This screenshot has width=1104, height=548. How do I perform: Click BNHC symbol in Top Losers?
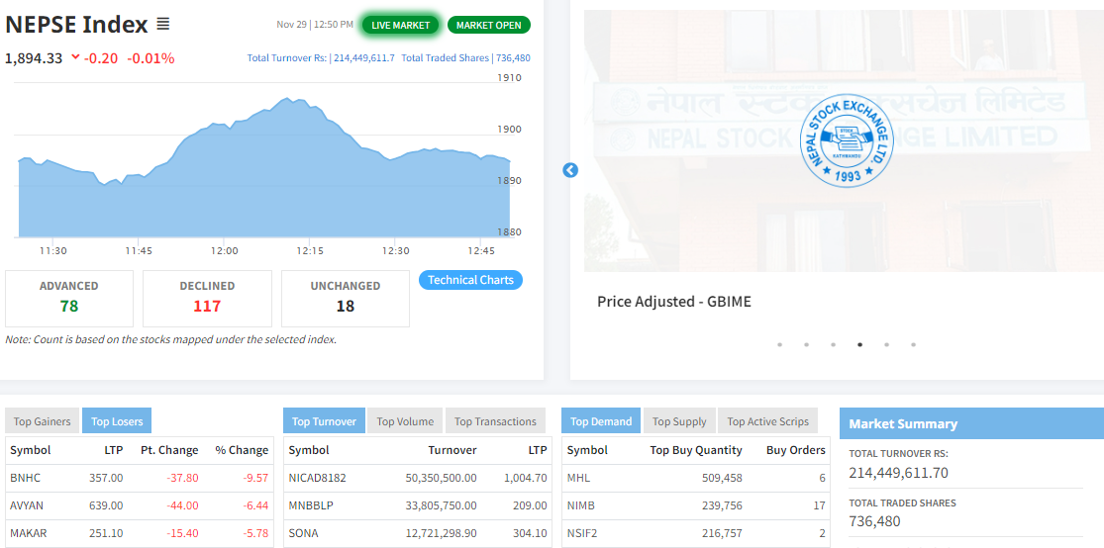click(x=26, y=478)
